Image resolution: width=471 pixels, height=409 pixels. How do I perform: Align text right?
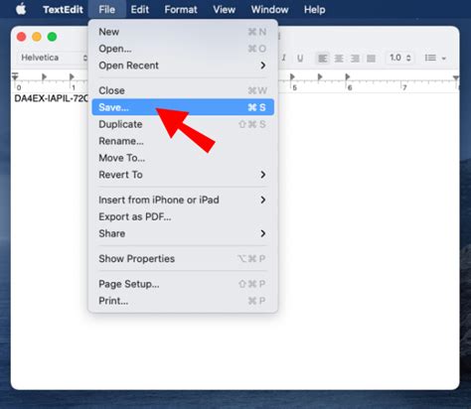point(355,59)
